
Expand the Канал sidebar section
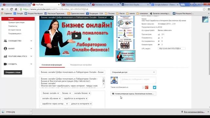(x=31, y=49)
